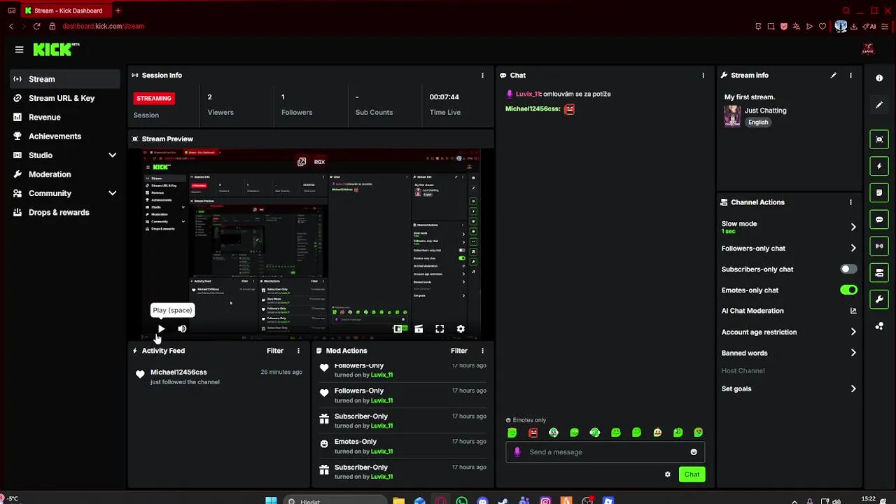Expand the Community sidebar section

[112, 193]
